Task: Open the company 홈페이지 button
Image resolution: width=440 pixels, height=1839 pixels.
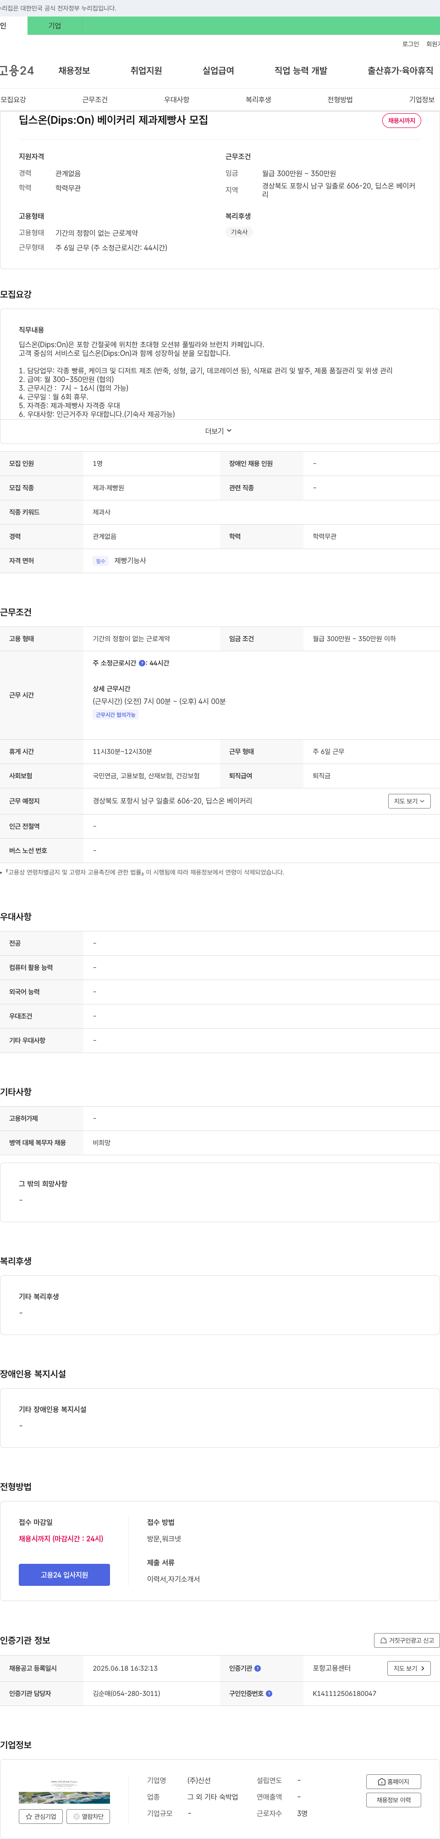Action: point(394,1782)
